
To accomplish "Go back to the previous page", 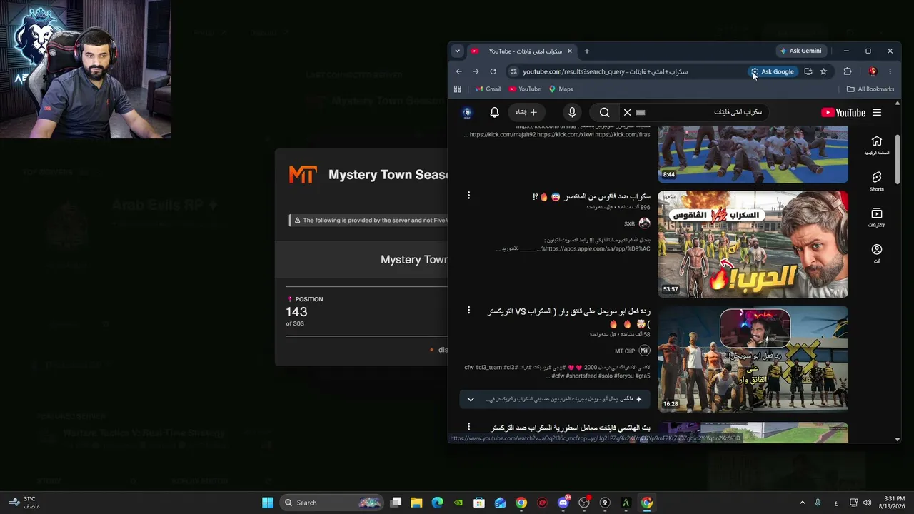I will click(x=459, y=71).
